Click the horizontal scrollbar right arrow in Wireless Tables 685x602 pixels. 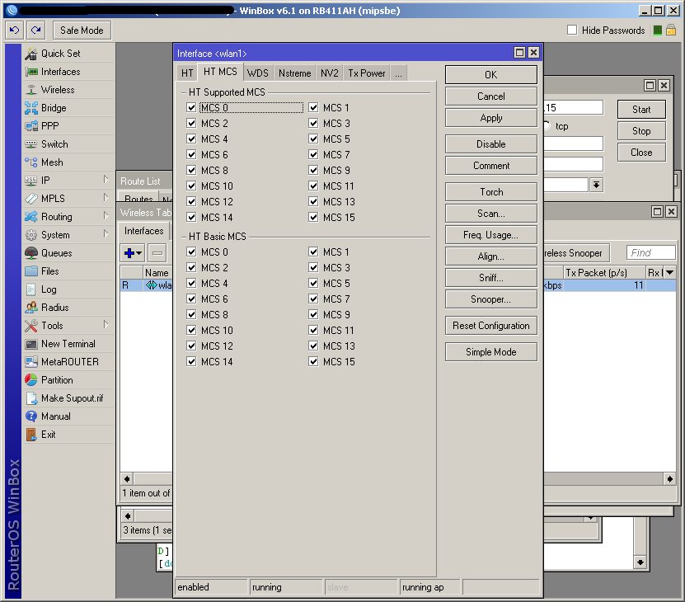tap(669, 479)
